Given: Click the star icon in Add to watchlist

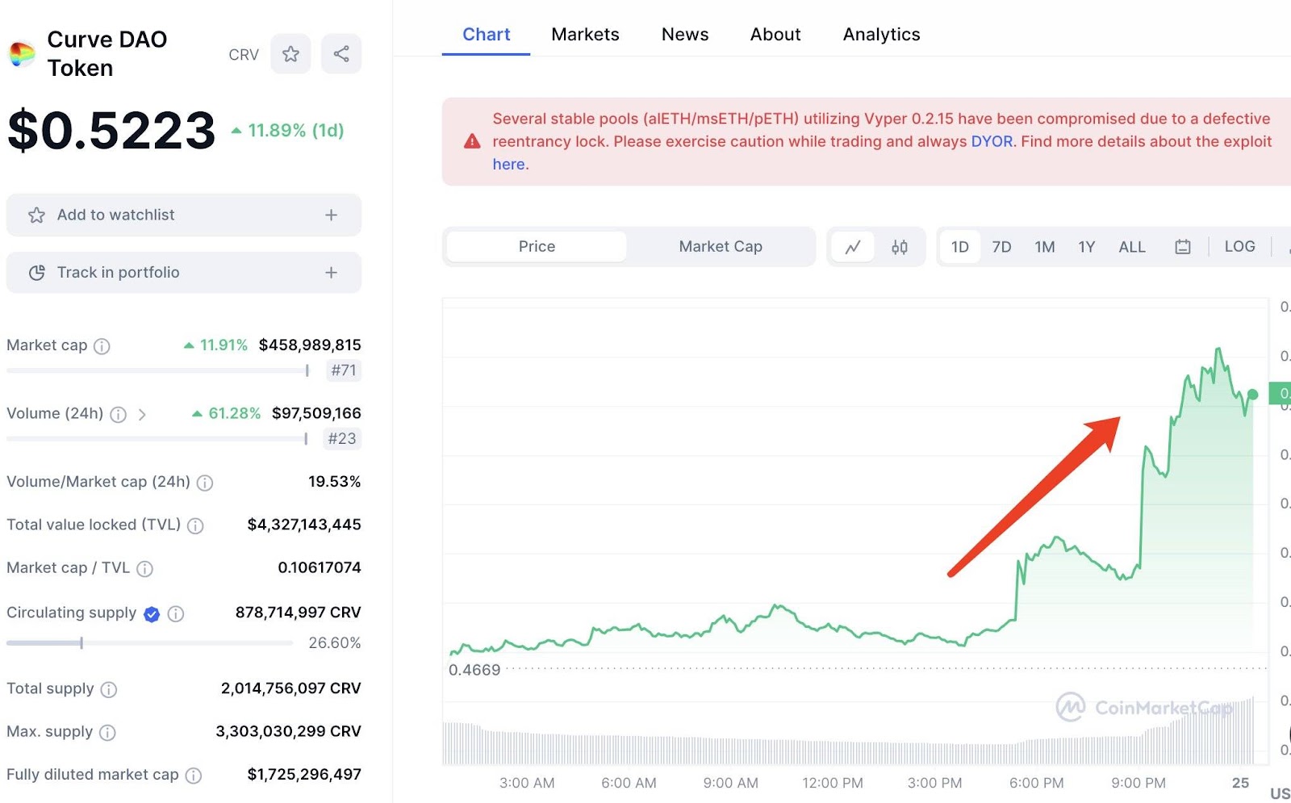Looking at the screenshot, I should pyautogui.click(x=36, y=215).
